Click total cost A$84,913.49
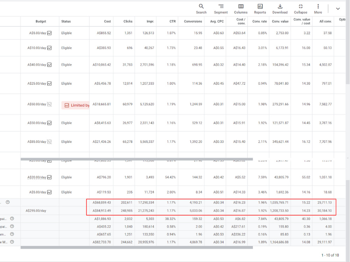Image resolution: width=350 pixels, height=262 pixels. pyautogui.click(x=102, y=211)
